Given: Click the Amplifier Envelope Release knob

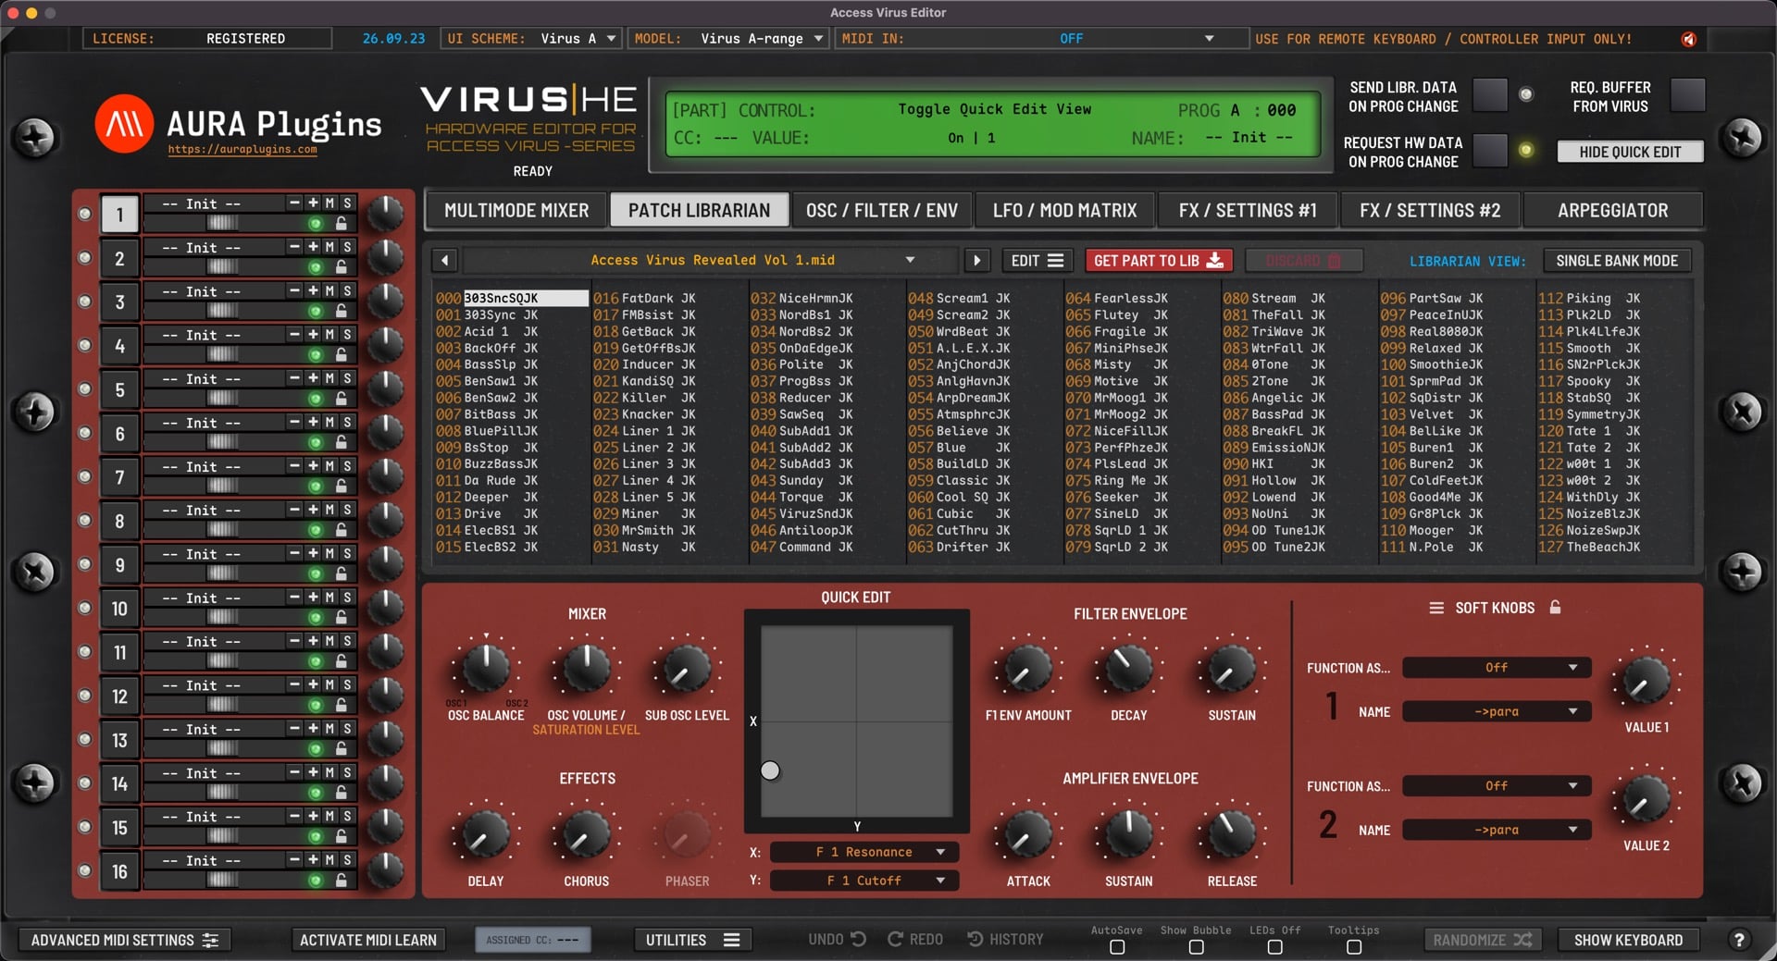Looking at the screenshot, I should 1231,834.
